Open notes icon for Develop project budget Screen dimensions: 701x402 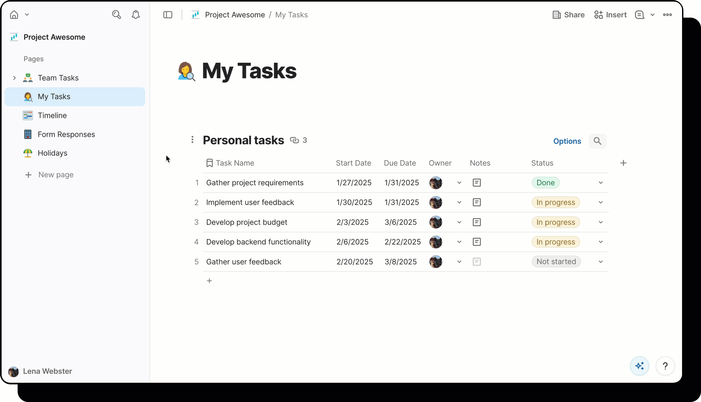coord(476,222)
